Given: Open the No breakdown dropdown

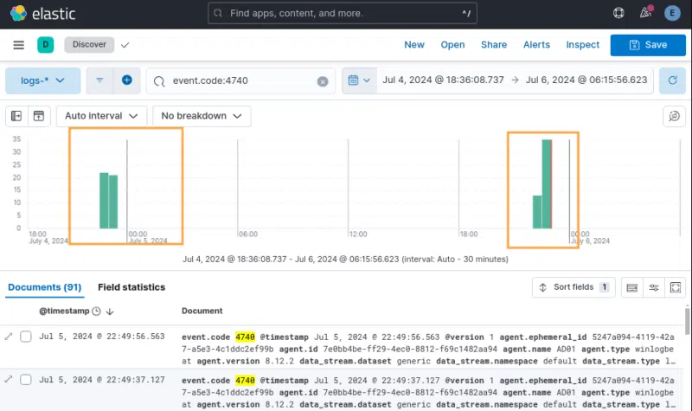Looking at the screenshot, I should (x=202, y=116).
